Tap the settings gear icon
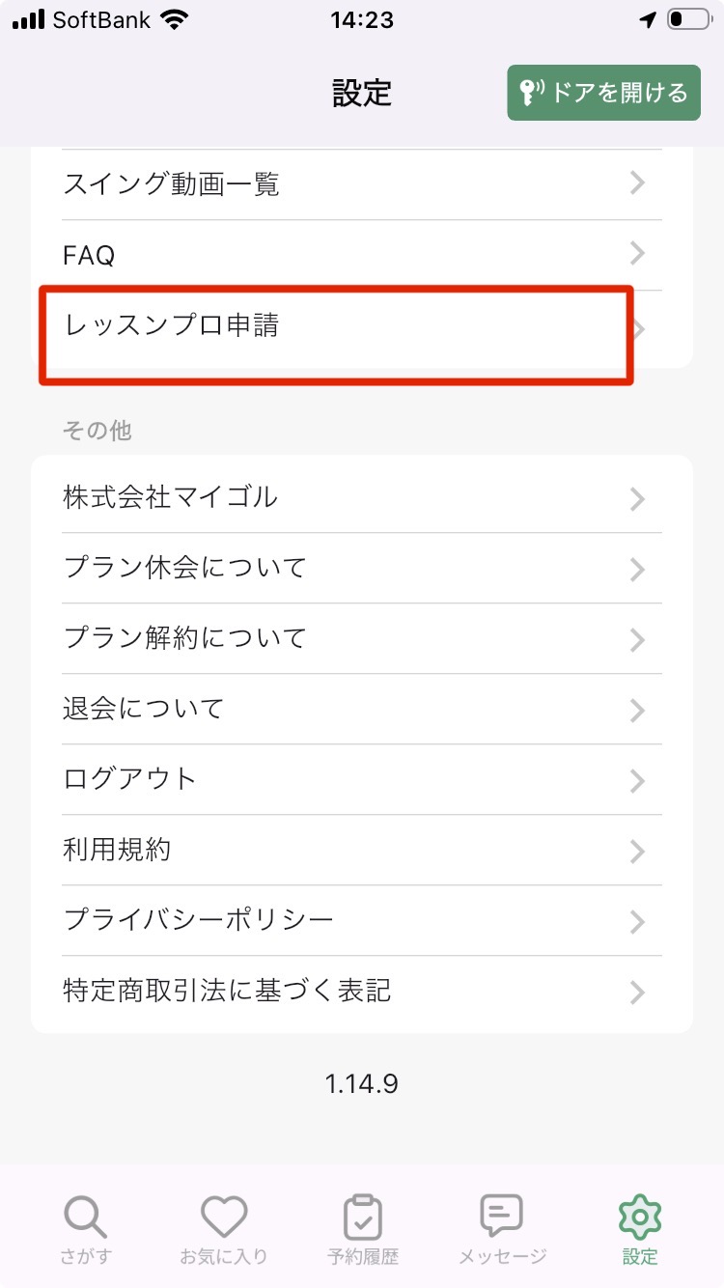 (639, 1217)
